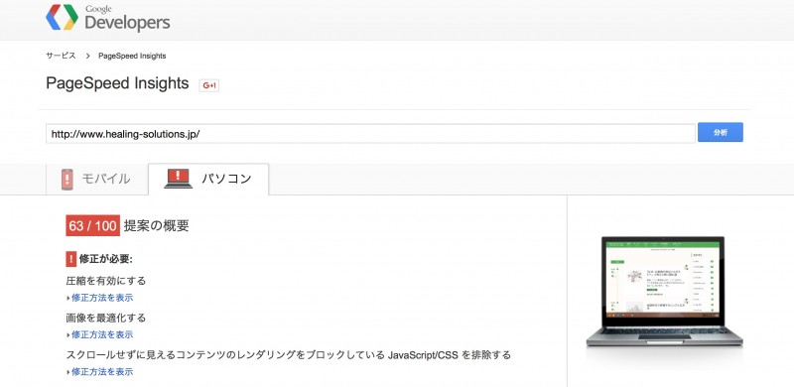Viewport: 794px width, 387px height.
Task: Select the パソコン tab
Action: (x=208, y=179)
